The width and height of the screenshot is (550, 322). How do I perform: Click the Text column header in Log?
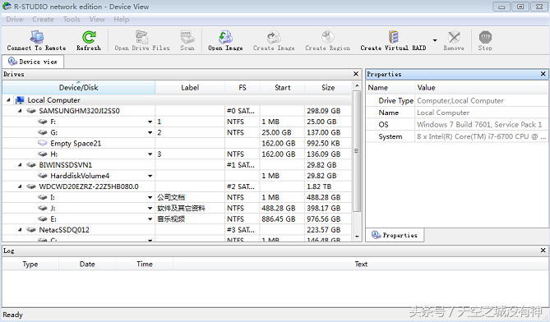(x=361, y=264)
